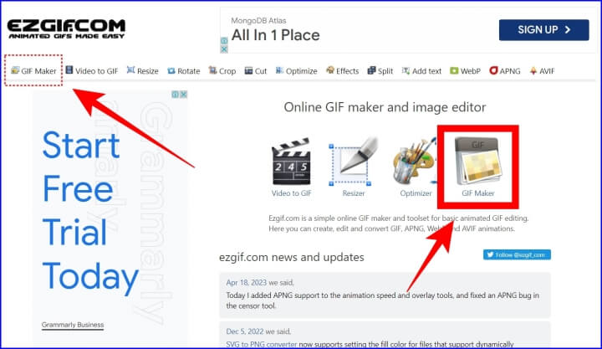Select Optimize in the navigation bar
The image size is (602, 349).
pos(296,71)
